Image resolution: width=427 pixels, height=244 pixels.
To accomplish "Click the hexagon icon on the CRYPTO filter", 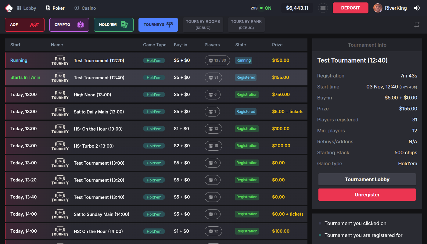I will pyautogui.click(x=80, y=24).
